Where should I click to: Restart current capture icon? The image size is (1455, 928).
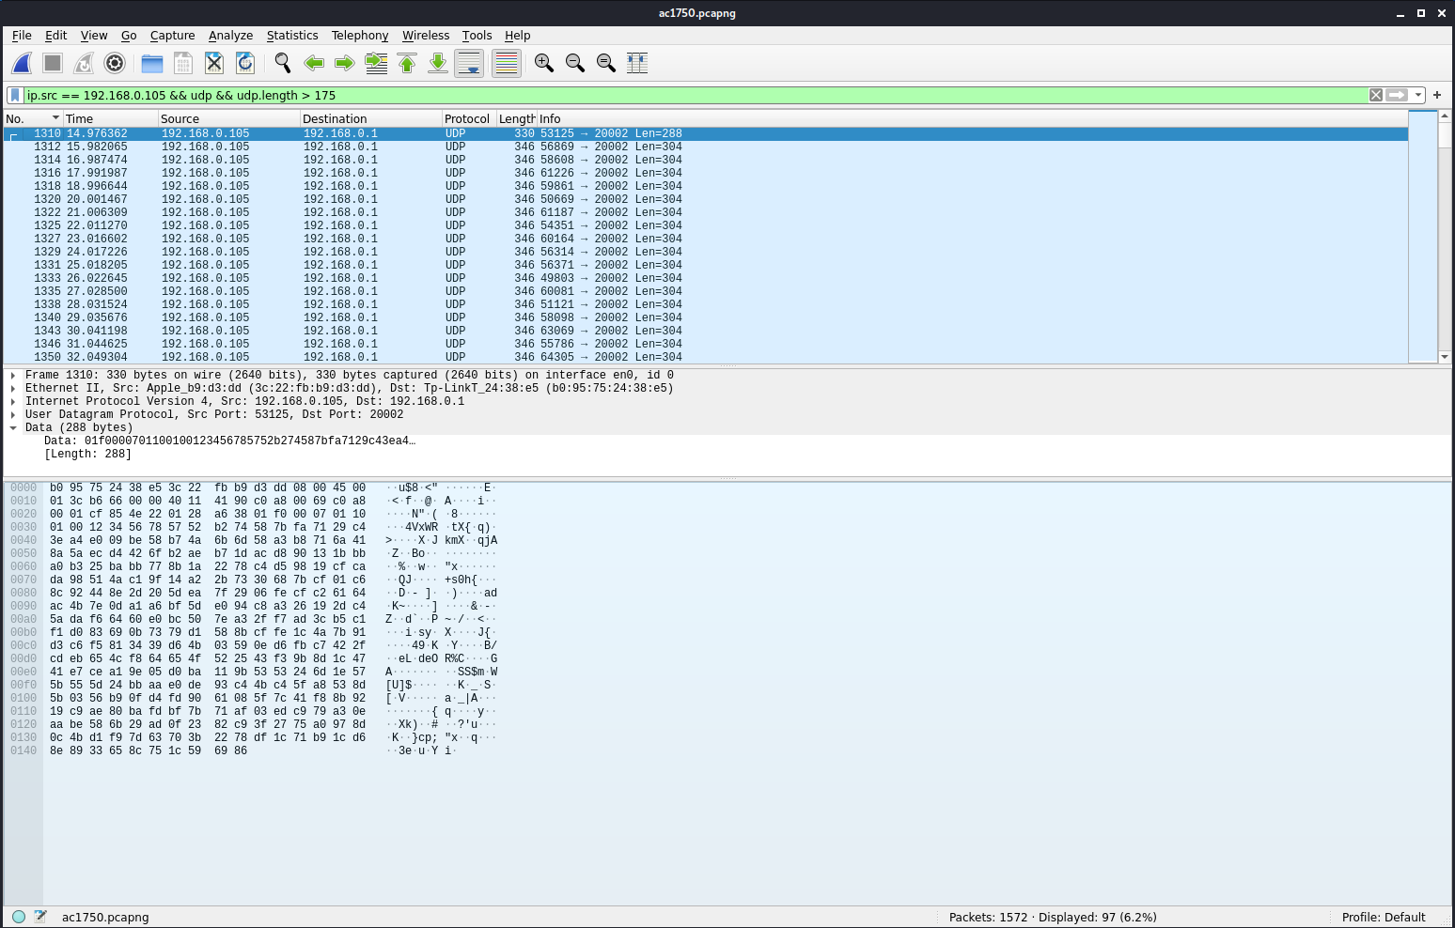coord(84,63)
